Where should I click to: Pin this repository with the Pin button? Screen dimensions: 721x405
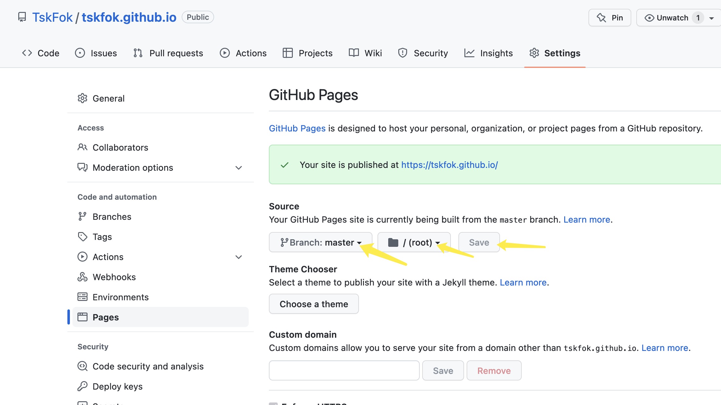click(x=610, y=18)
